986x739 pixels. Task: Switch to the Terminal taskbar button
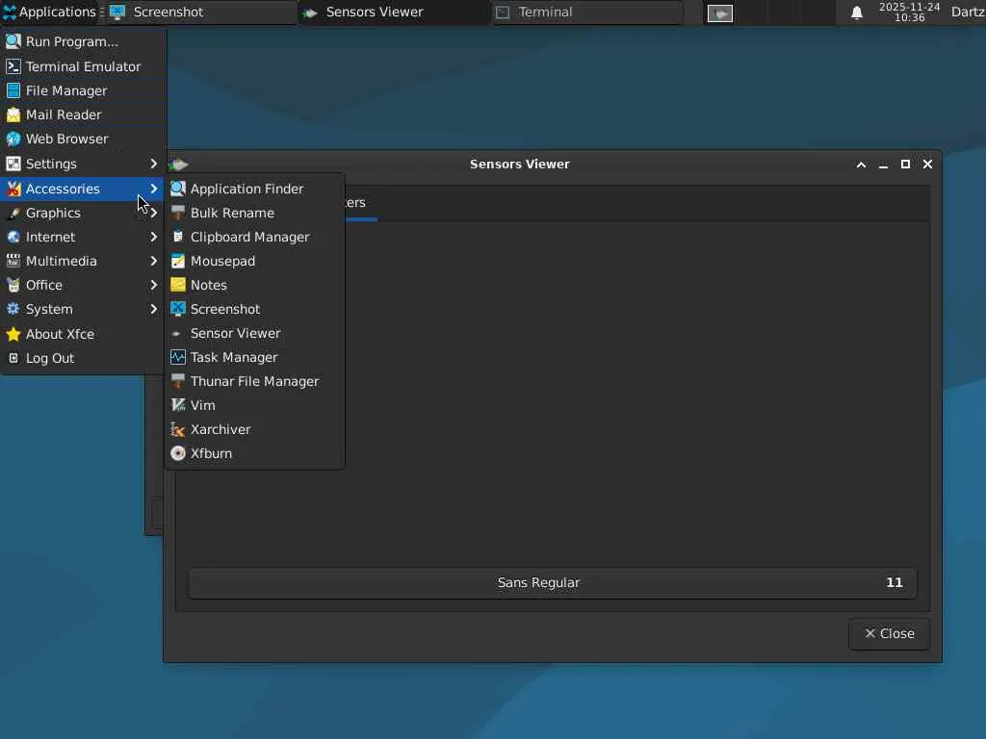(x=586, y=12)
